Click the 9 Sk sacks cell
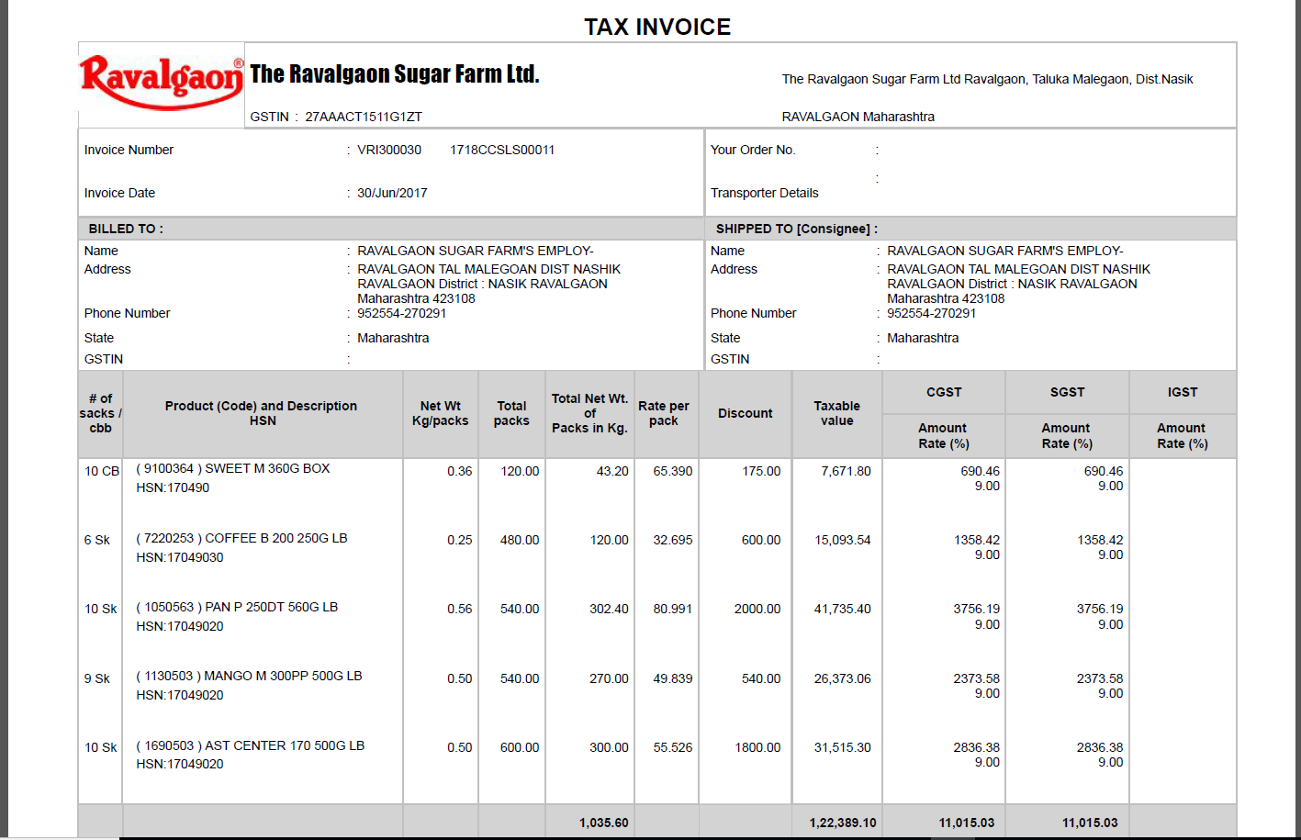This screenshot has height=840, width=1301. pos(97,678)
